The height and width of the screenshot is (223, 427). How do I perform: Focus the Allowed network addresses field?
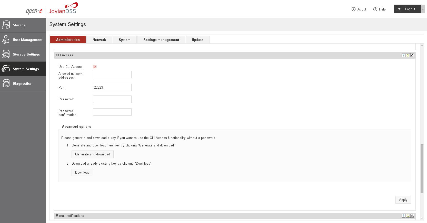[x=112, y=75]
